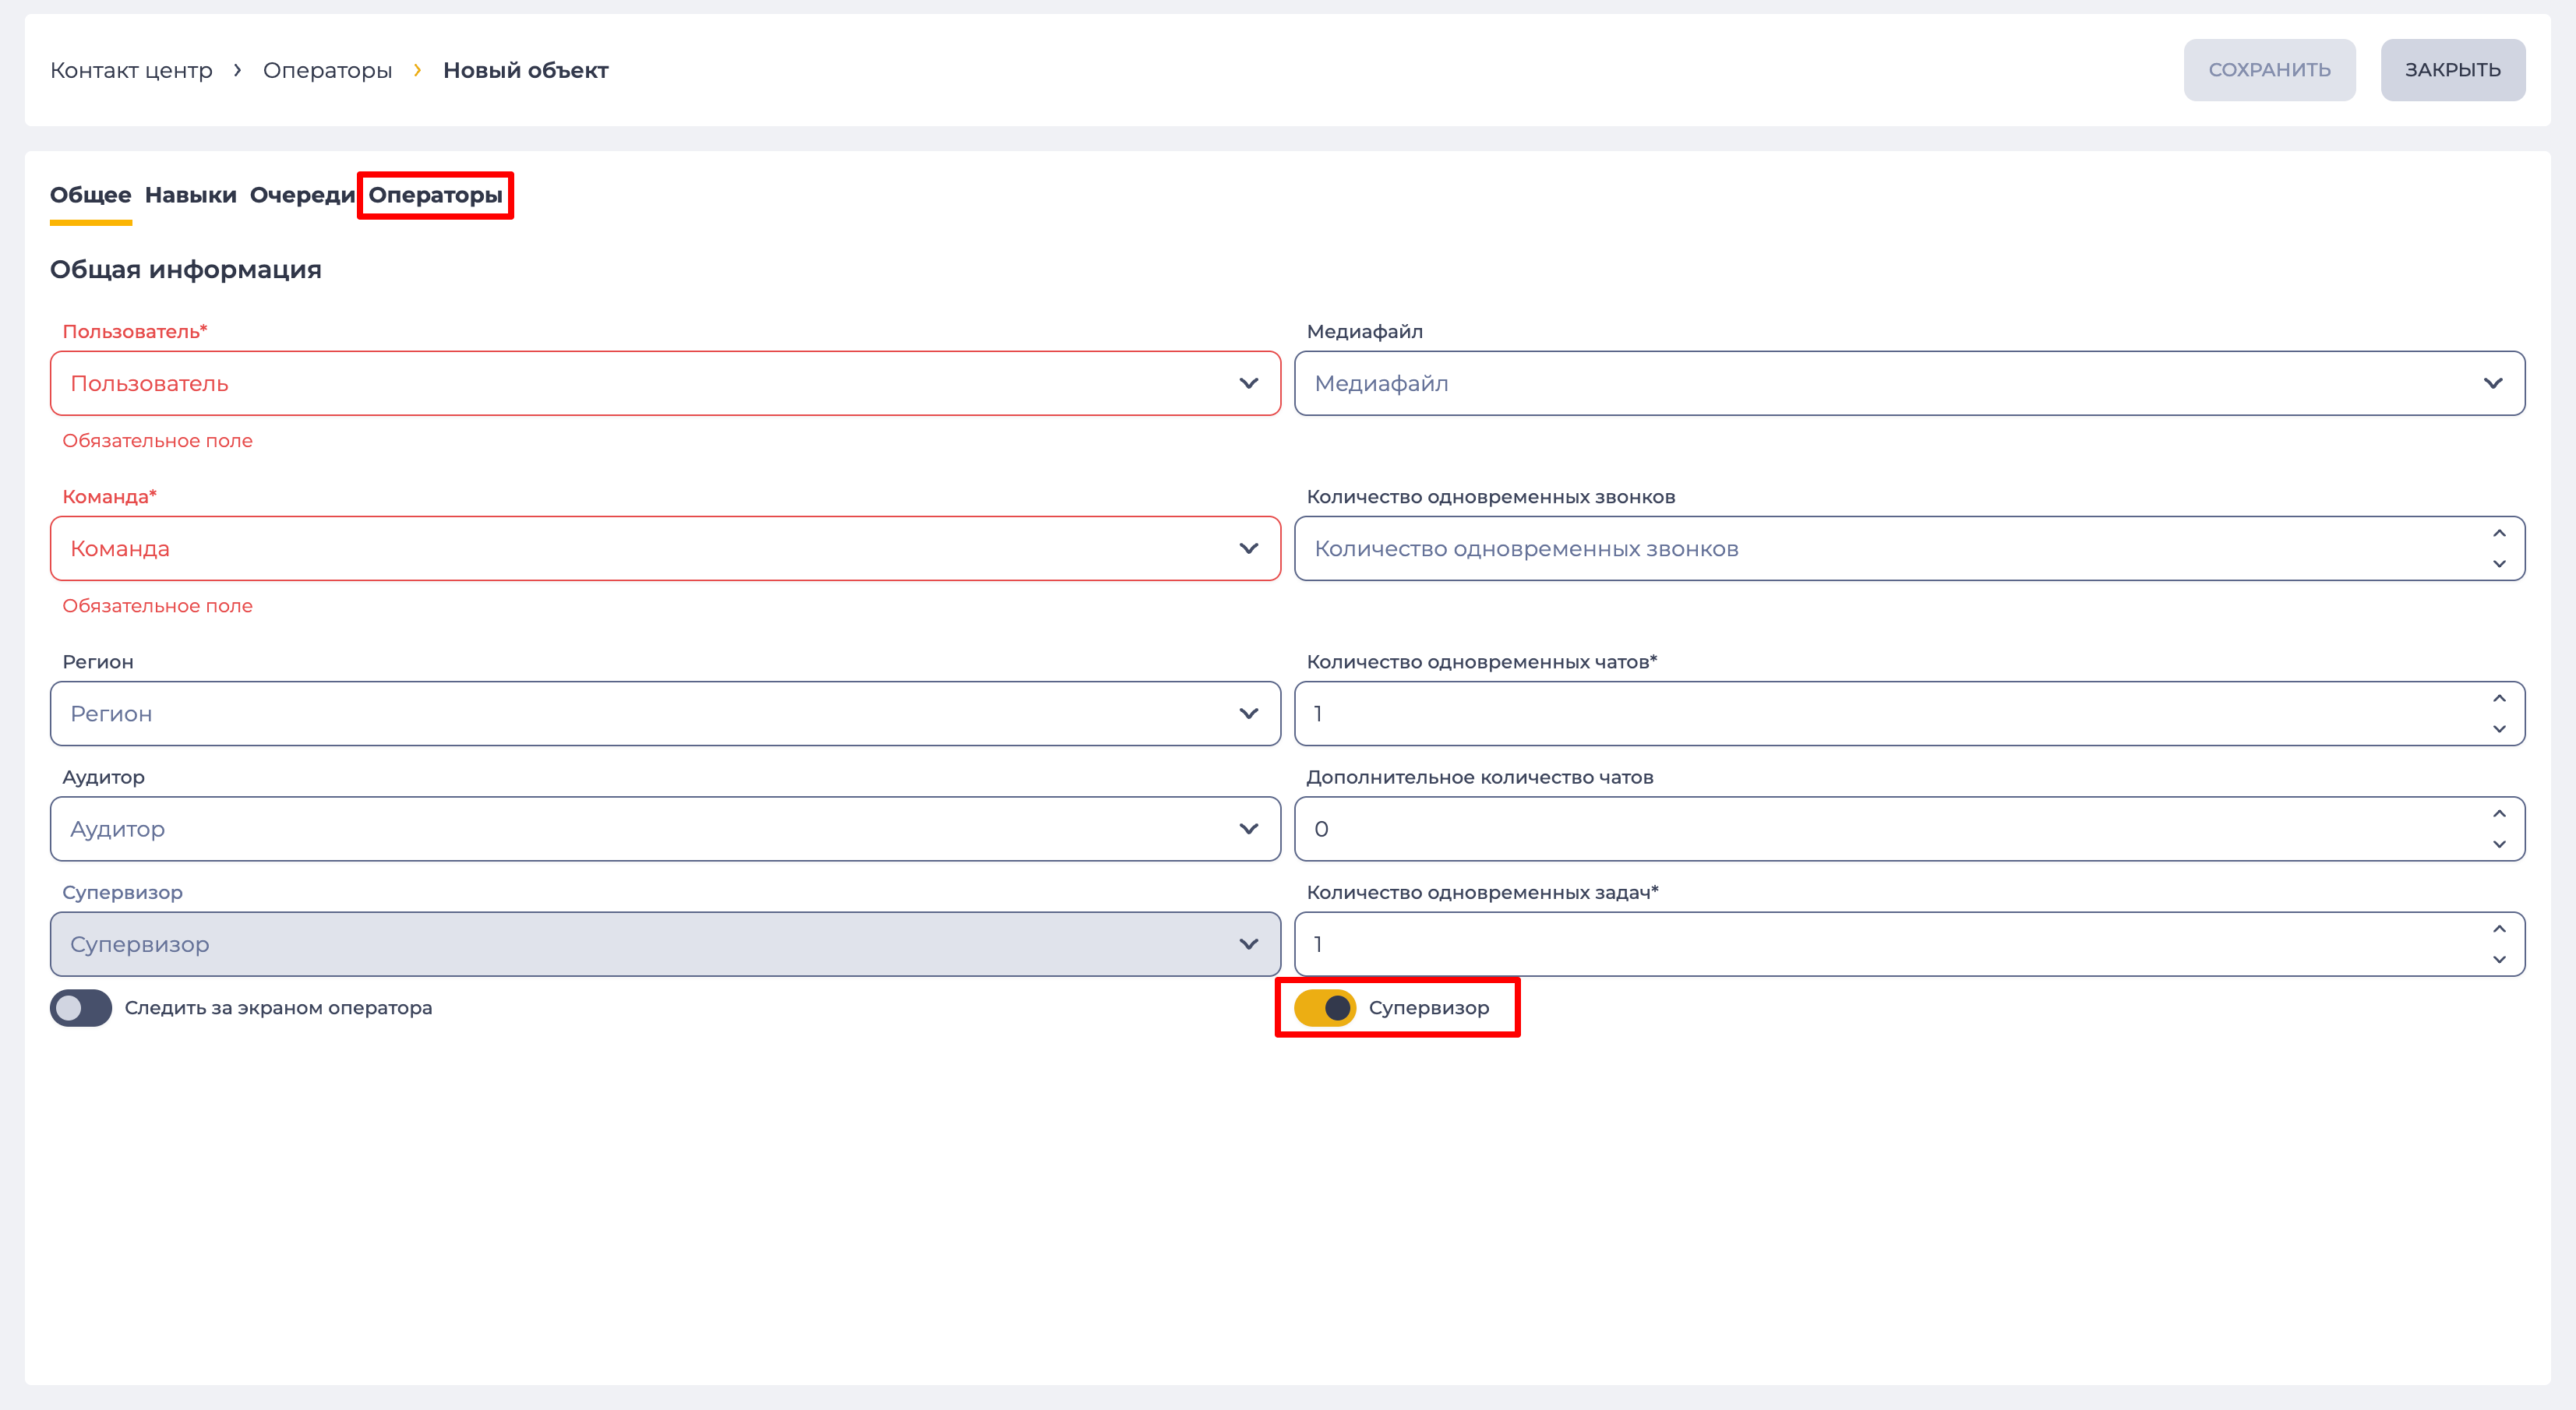The width and height of the screenshot is (2576, 1410).
Task: Expand the Регион dropdown
Action: pos(665,713)
